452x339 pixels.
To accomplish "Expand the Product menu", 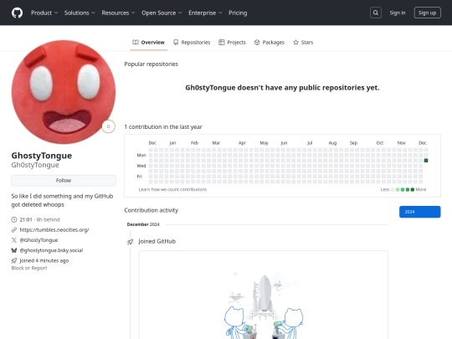I will (44, 13).
